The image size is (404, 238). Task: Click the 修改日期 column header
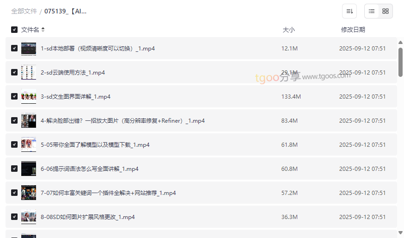(x=353, y=30)
